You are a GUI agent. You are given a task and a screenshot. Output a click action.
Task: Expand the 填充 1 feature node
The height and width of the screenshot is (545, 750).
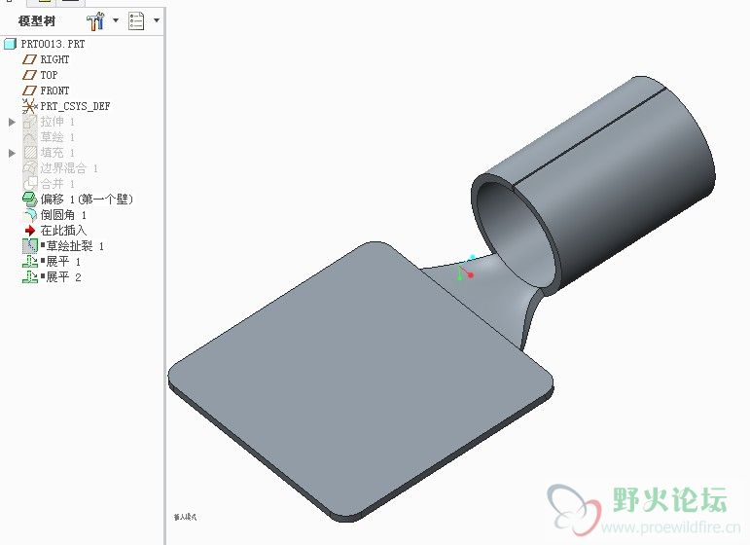[x=12, y=153]
